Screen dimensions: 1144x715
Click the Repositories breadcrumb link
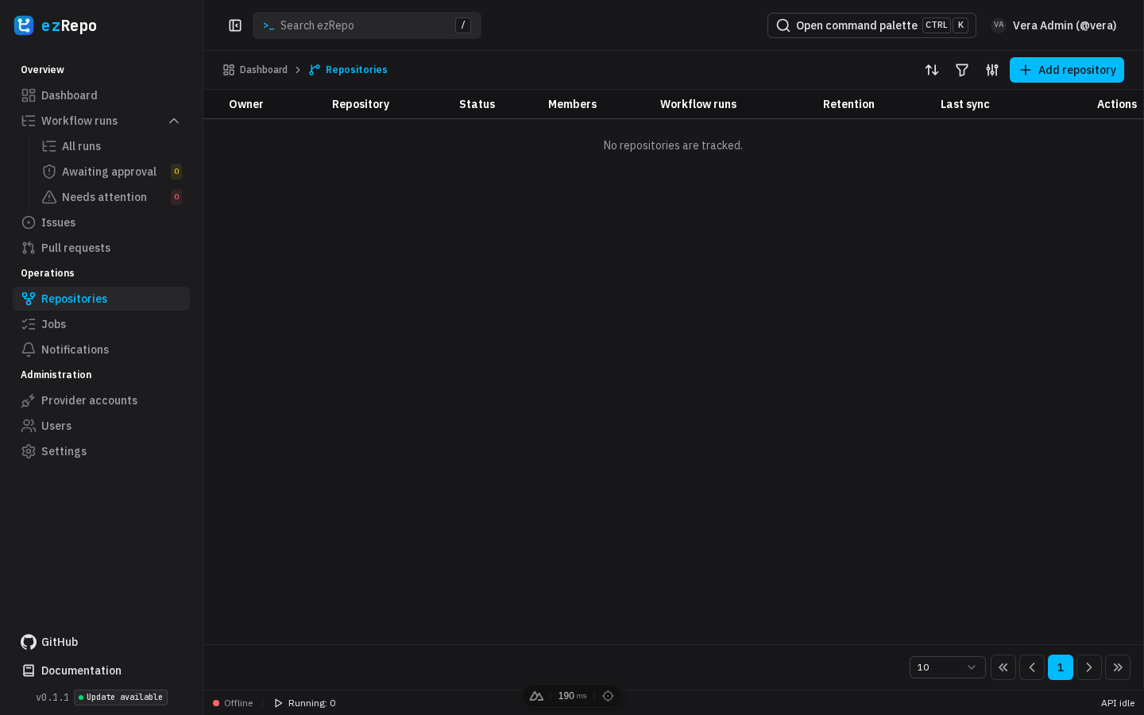tap(348, 70)
